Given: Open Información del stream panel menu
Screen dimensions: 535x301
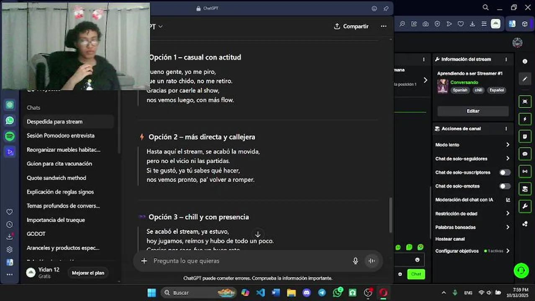Looking at the screenshot, I should (506, 59).
